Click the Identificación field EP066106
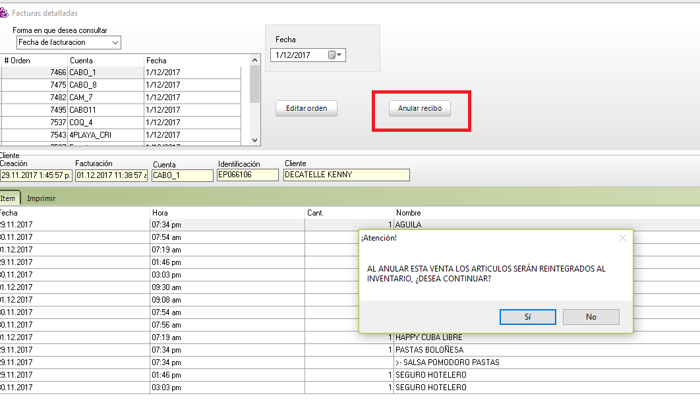This screenshot has height=406, width=700. 247,175
